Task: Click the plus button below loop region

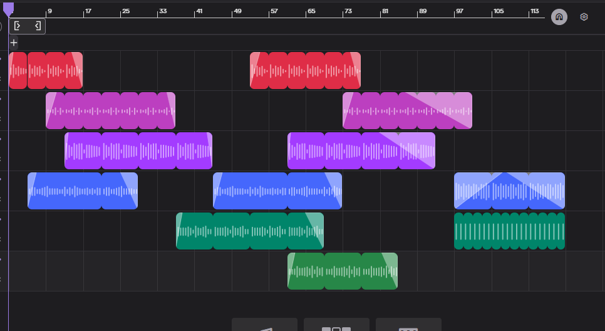Action: pos(14,43)
